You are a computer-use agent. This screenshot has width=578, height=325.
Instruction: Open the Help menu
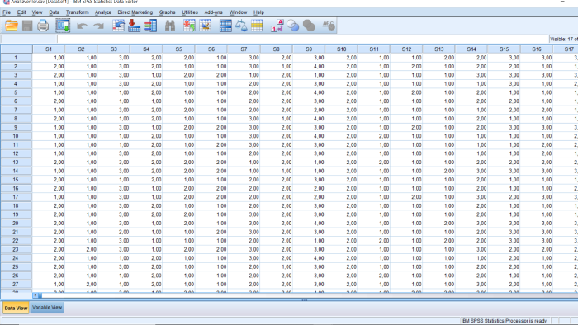[x=258, y=12]
